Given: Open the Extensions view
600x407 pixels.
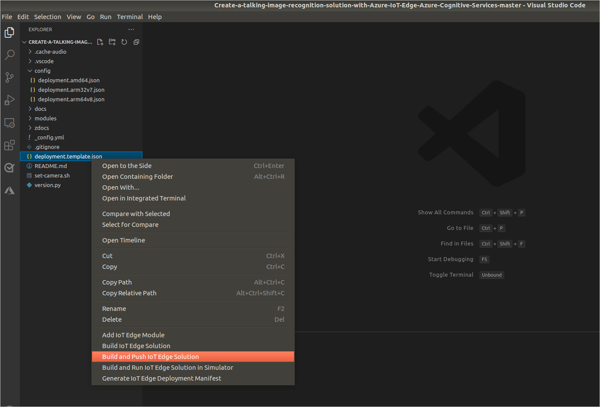Looking at the screenshot, I should (x=10, y=145).
